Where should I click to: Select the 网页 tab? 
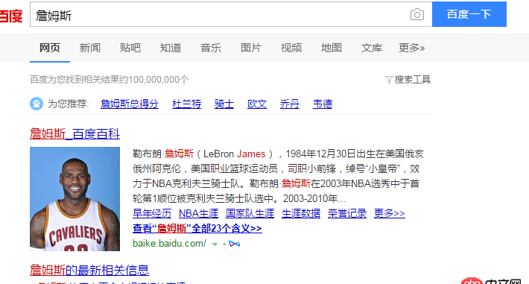click(x=50, y=48)
